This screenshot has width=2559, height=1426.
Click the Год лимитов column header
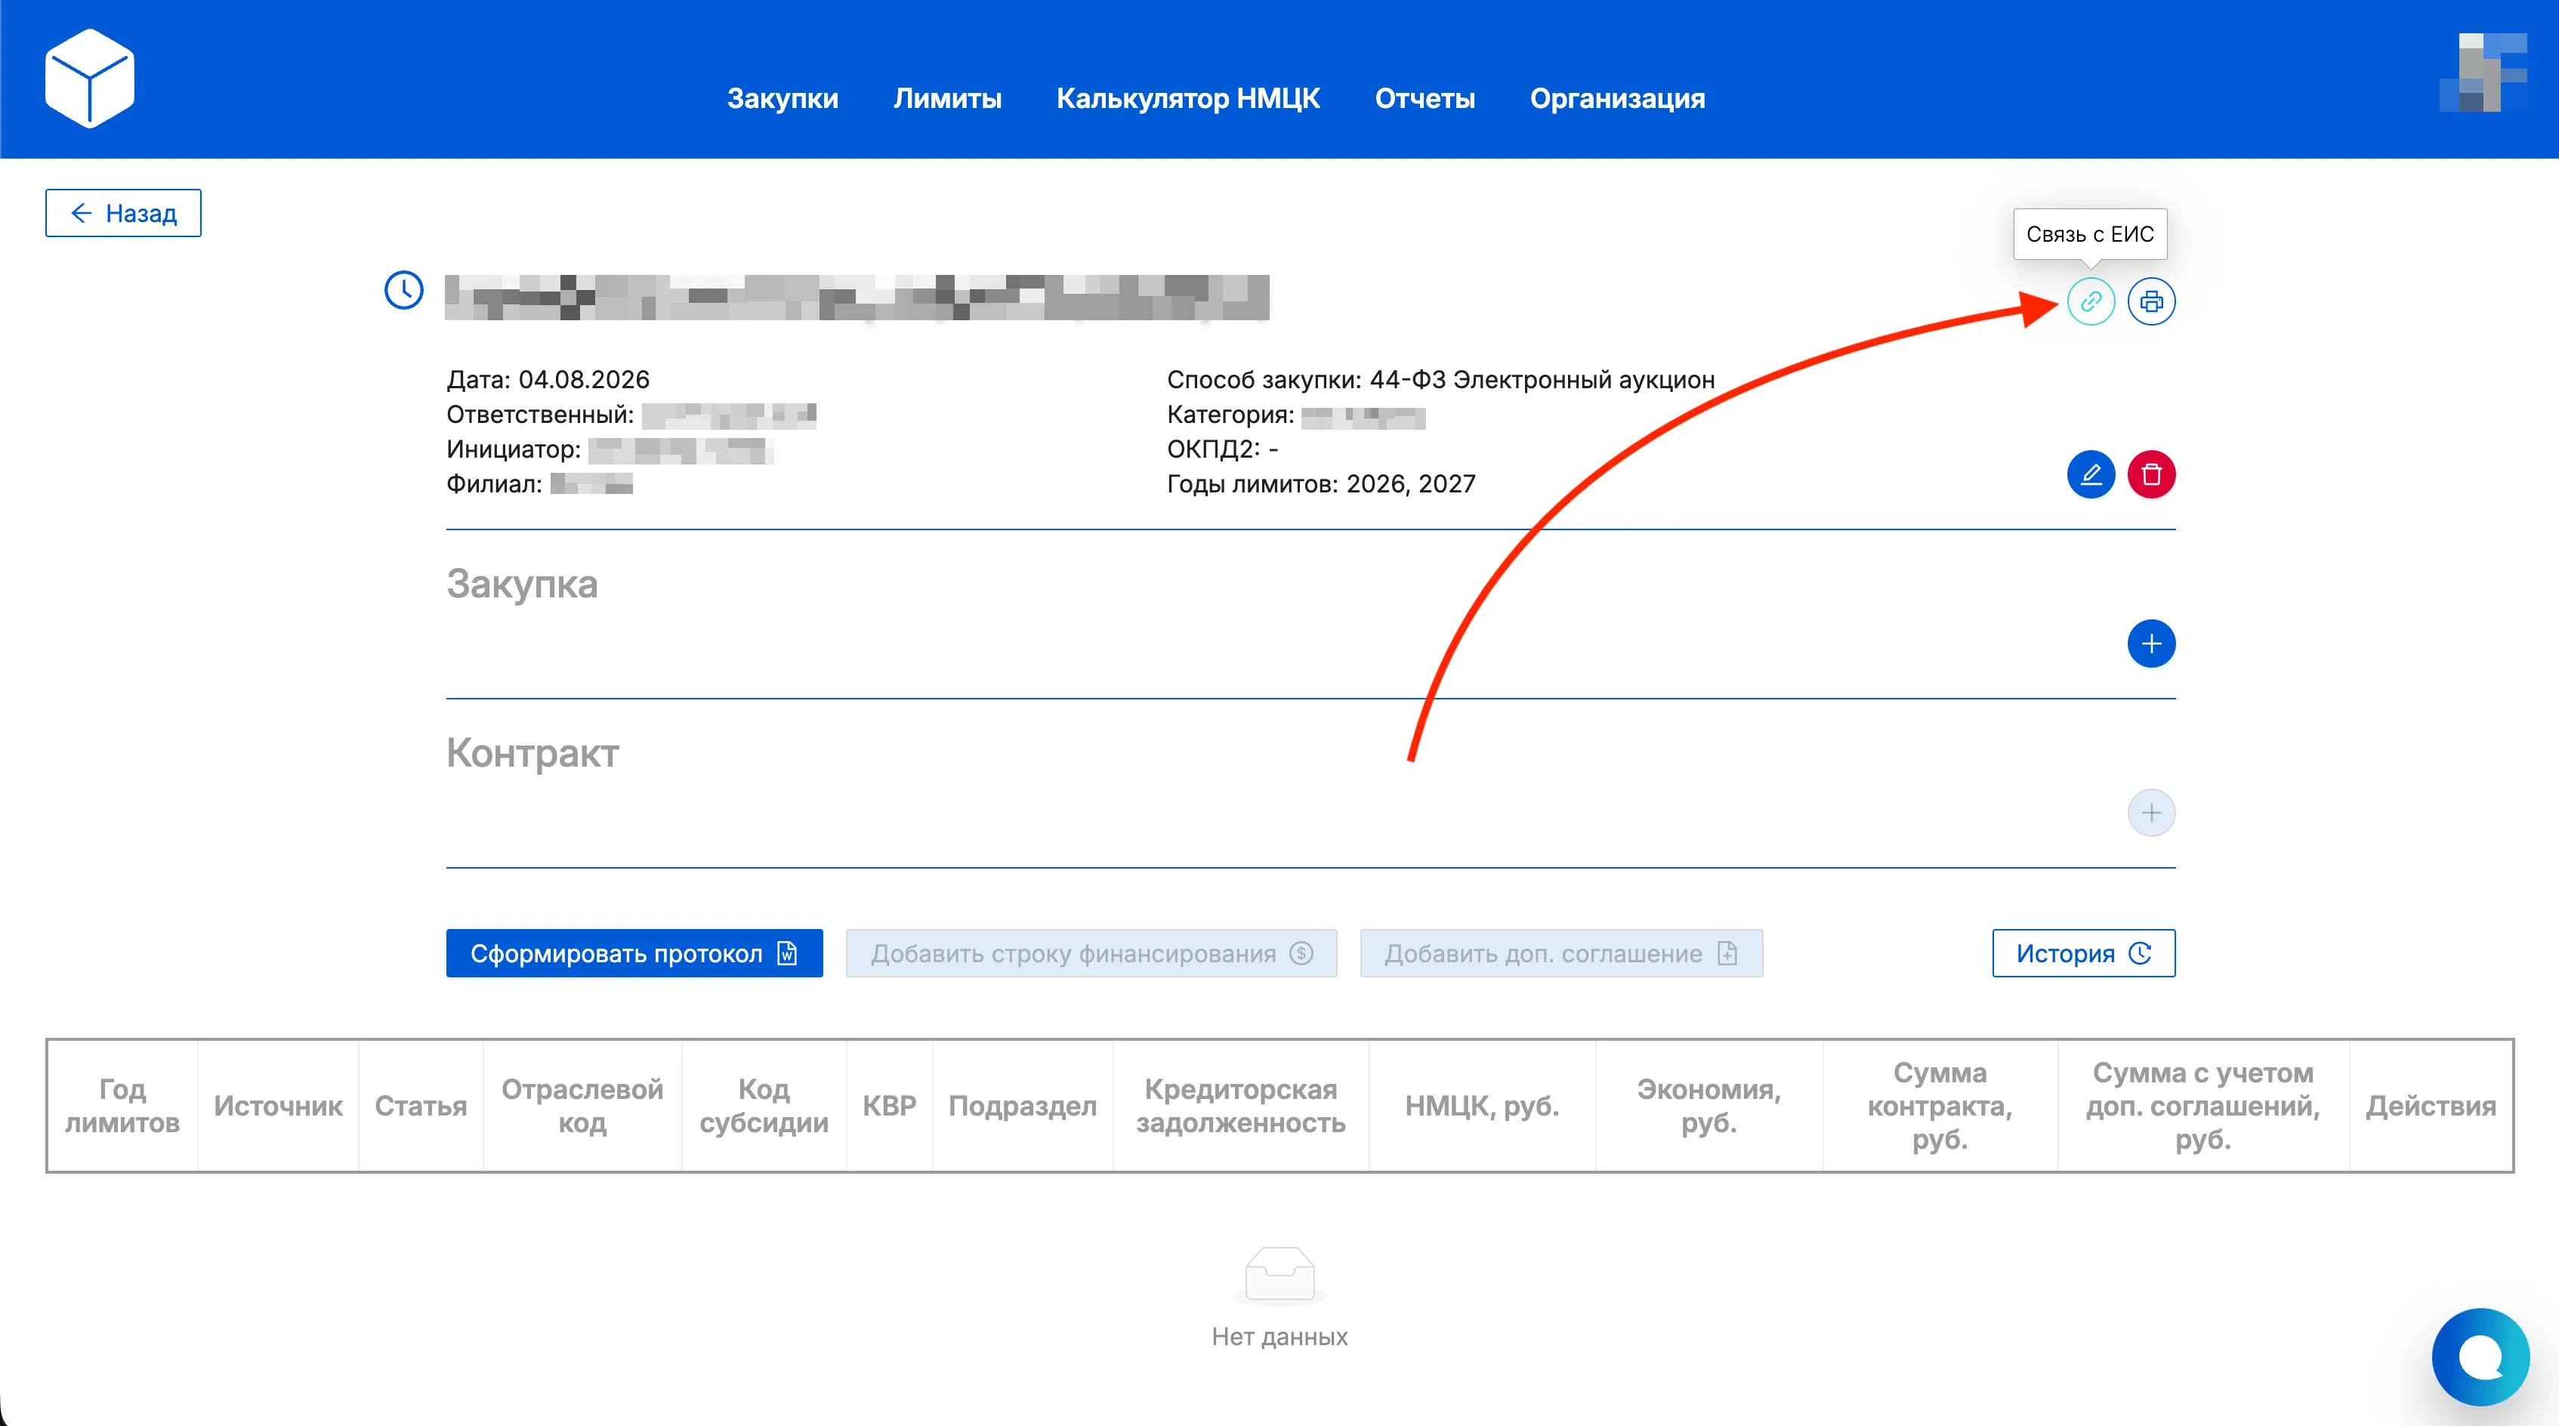click(122, 1107)
